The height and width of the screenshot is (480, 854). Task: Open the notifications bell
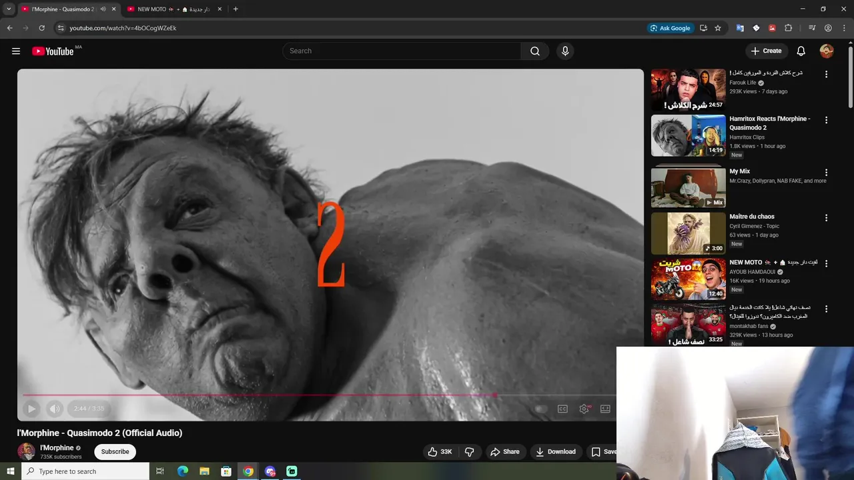pos(801,51)
